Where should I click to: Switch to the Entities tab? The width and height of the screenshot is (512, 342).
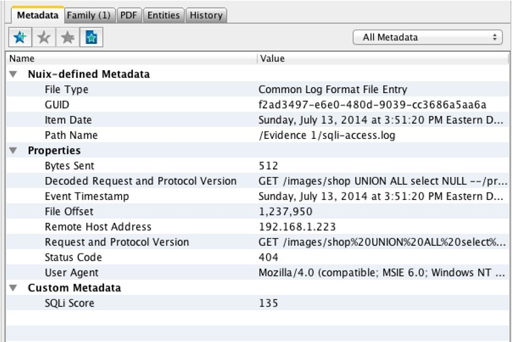[164, 15]
